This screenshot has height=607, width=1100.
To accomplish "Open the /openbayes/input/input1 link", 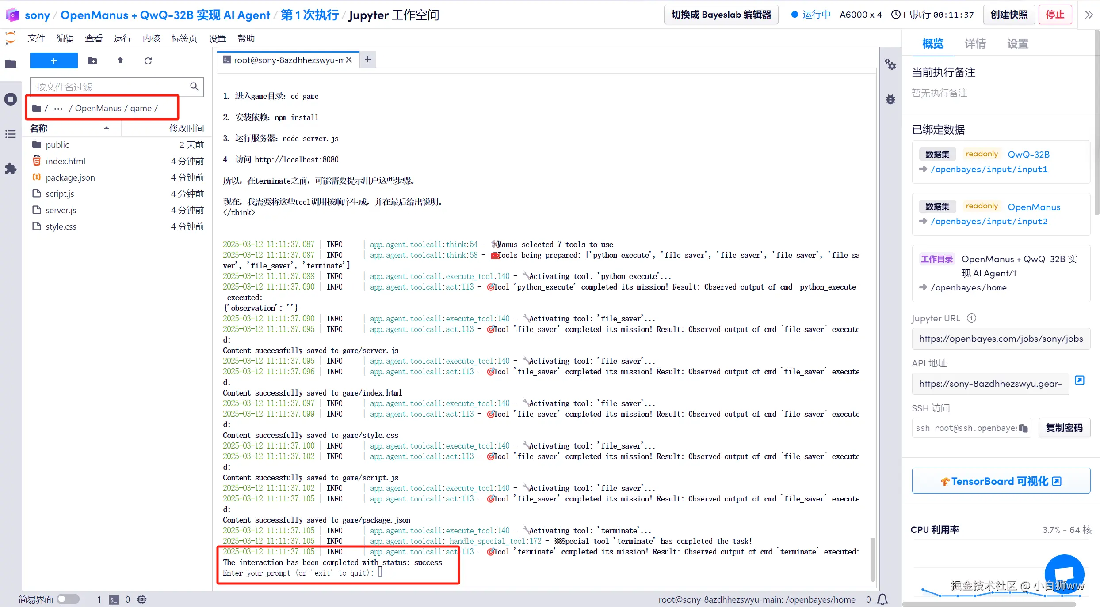I will 989,169.
